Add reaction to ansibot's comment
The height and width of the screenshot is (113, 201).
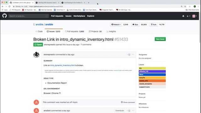129,110
